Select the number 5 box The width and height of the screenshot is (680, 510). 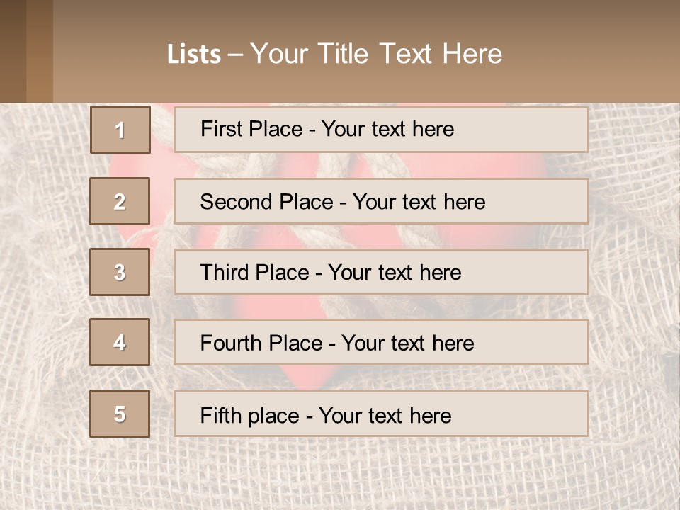pyautogui.click(x=120, y=414)
